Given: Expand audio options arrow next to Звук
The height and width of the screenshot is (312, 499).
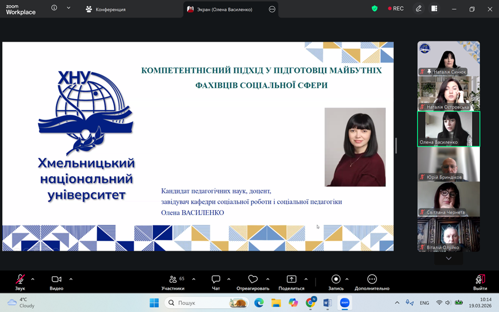Looking at the screenshot, I should click(33, 279).
